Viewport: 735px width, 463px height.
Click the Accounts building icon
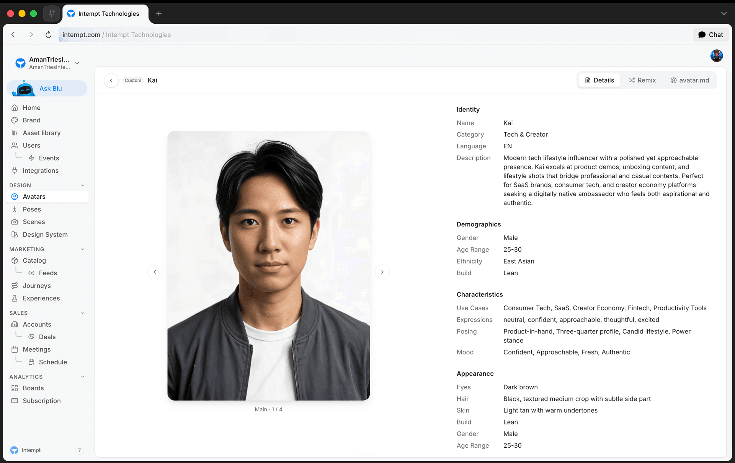[15, 325]
